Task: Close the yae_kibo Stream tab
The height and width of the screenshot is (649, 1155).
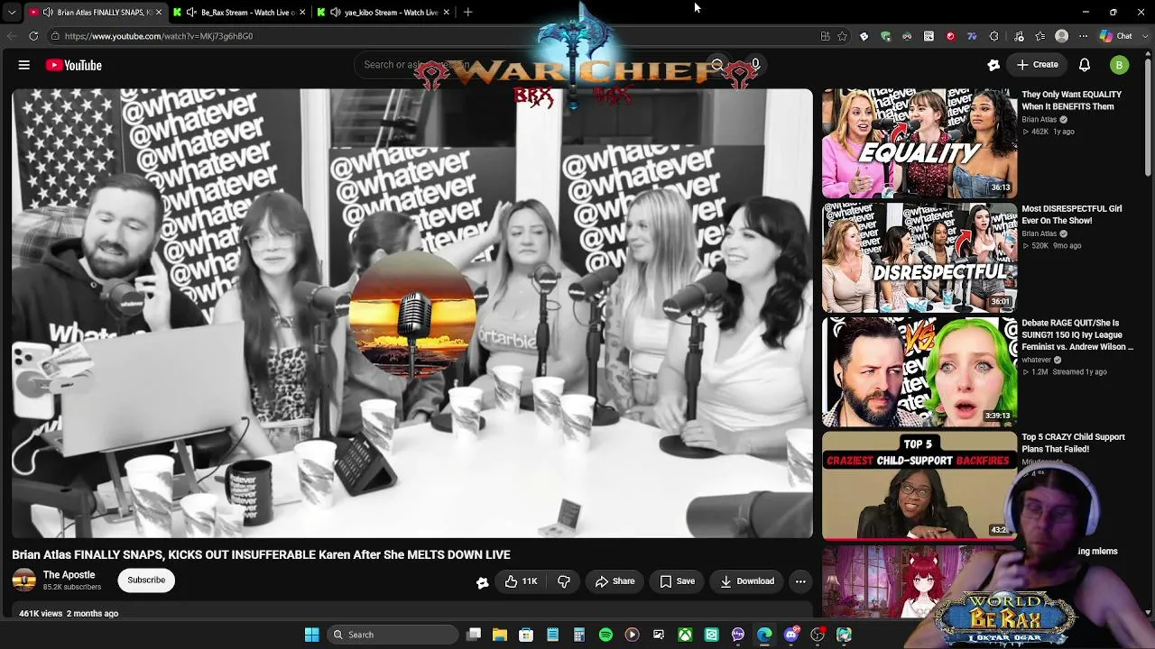Action: coord(446,13)
